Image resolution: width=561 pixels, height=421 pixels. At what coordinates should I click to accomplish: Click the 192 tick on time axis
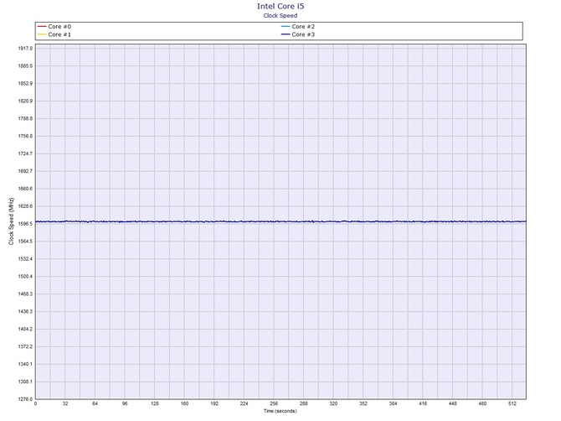coord(214,403)
